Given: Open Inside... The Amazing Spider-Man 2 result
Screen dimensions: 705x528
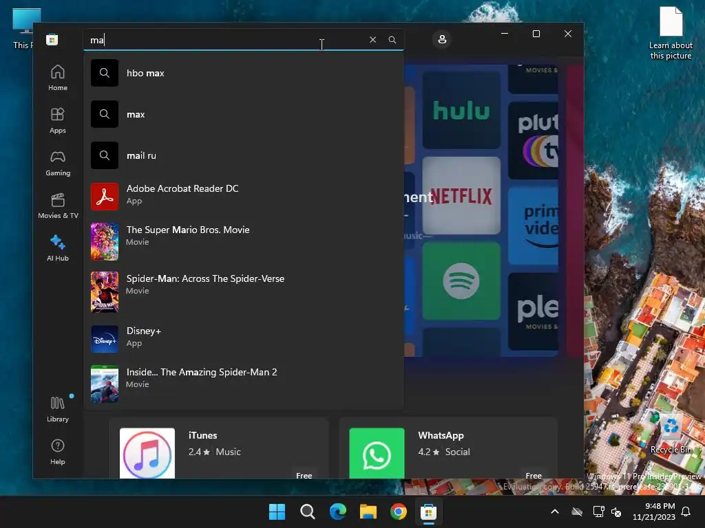Looking at the screenshot, I should (244, 384).
